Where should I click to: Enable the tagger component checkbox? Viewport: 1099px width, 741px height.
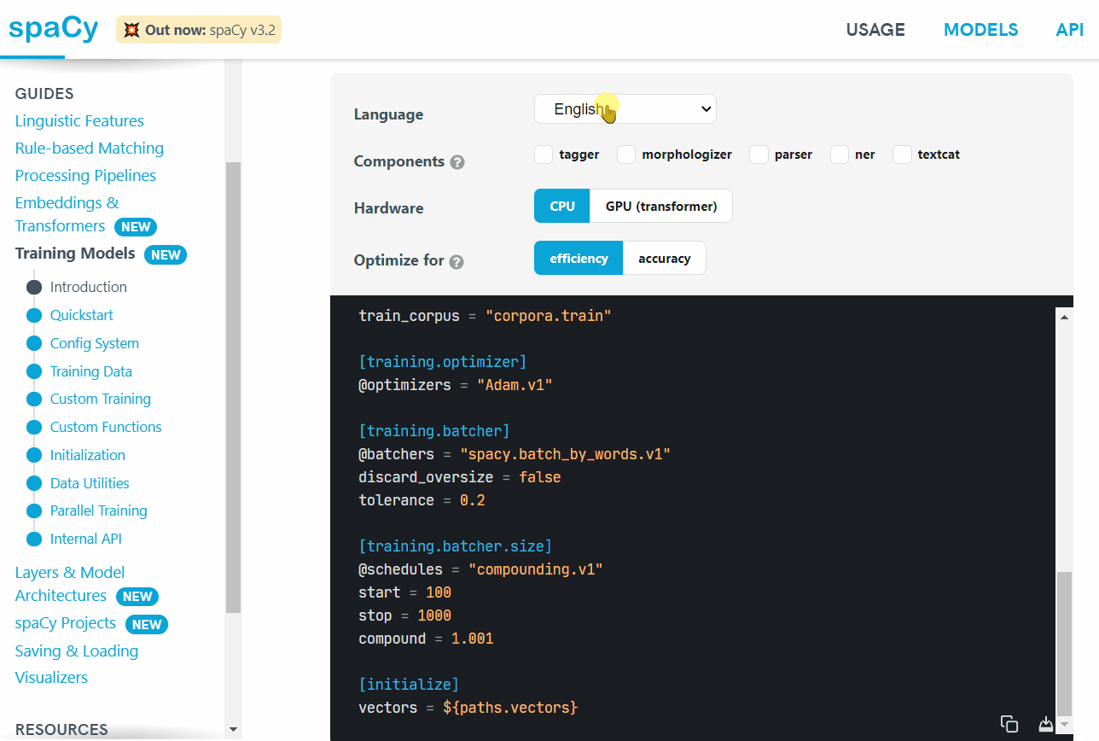tap(543, 155)
